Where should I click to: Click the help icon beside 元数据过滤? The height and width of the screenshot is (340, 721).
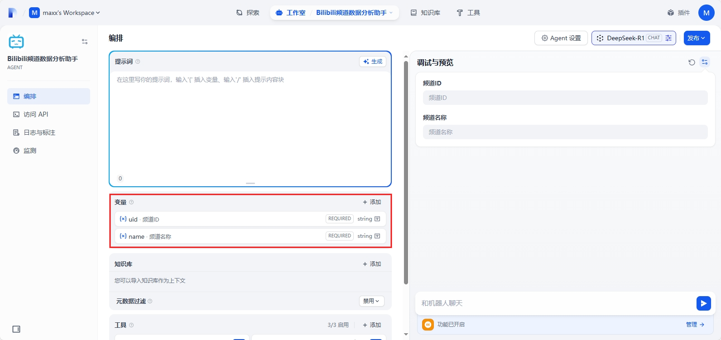pos(150,301)
